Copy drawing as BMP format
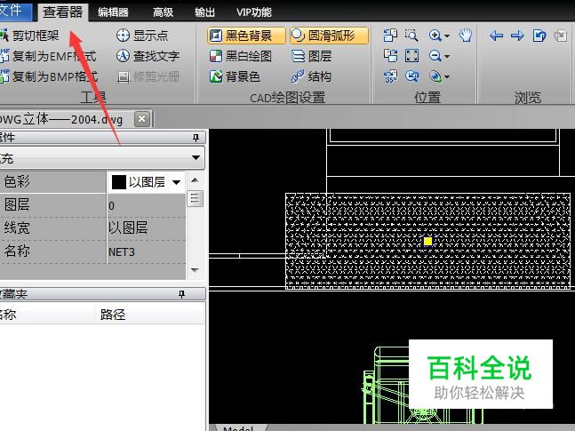This screenshot has height=431, width=575. 49,76
